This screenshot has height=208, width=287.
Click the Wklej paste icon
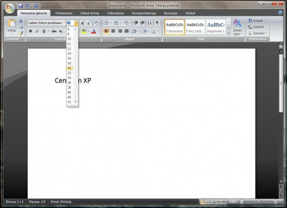coord(11,23)
